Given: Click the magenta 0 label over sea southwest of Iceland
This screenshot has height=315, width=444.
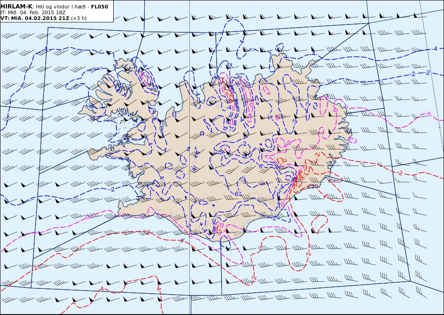Looking at the screenshot, I should tap(87, 217).
